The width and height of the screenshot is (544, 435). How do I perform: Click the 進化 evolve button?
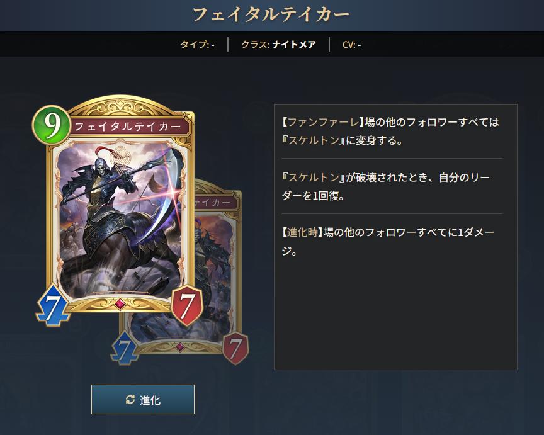tap(142, 399)
